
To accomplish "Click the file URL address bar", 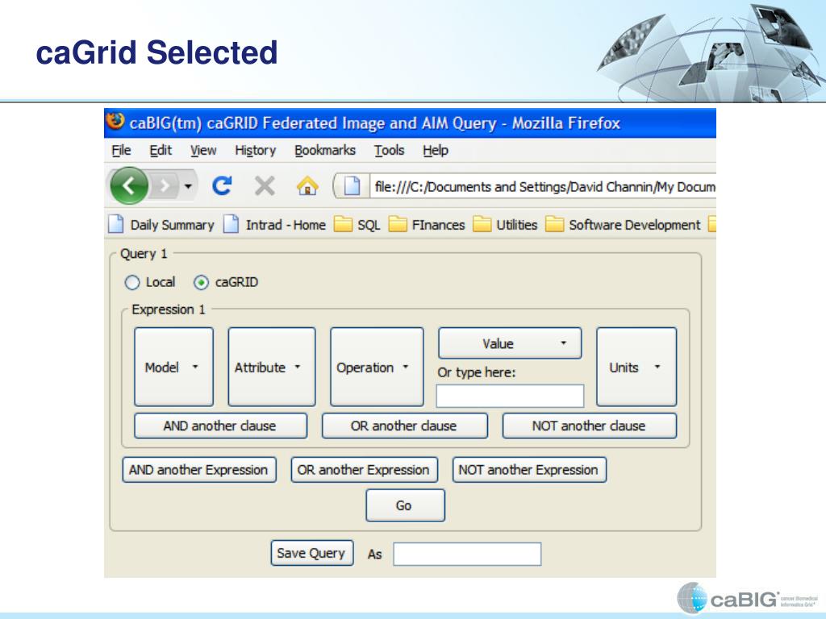I will [544, 186].
